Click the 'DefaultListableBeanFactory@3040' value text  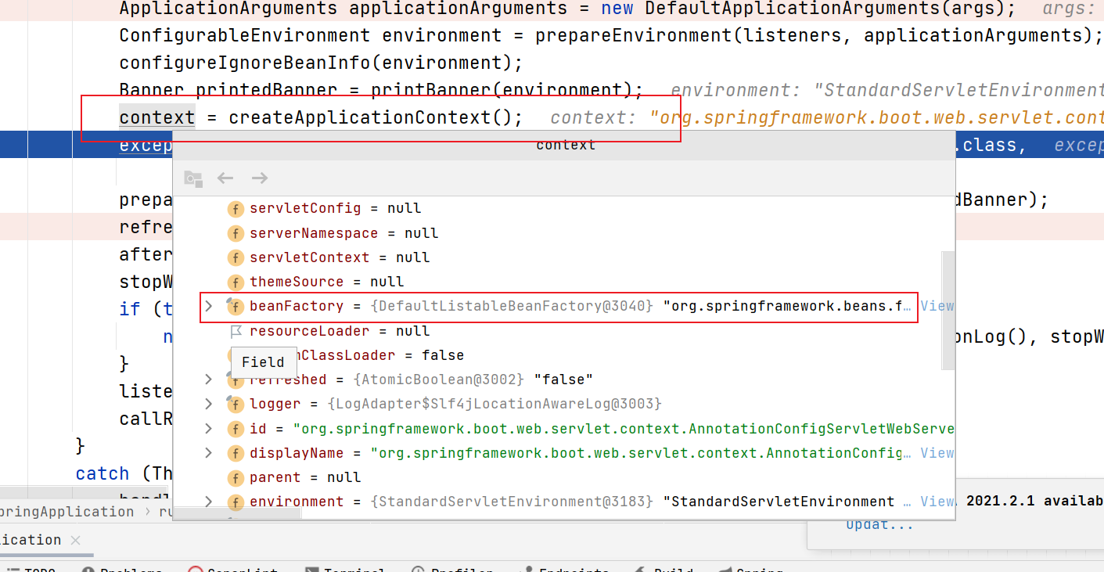click(x=512, y=306)
